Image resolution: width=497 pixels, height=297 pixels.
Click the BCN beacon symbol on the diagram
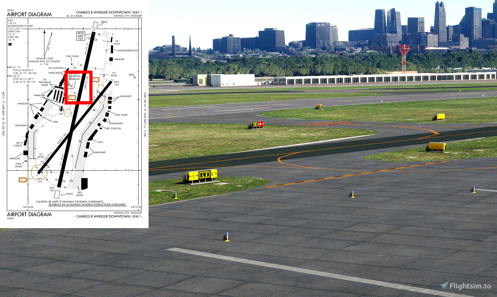click(100, 142)
